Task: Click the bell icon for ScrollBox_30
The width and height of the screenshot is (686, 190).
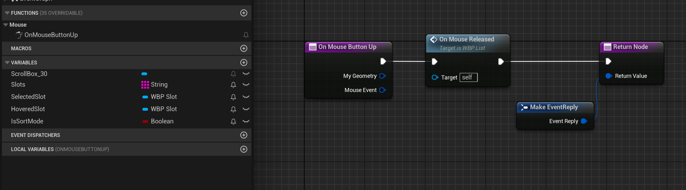Action: point(233,74)
